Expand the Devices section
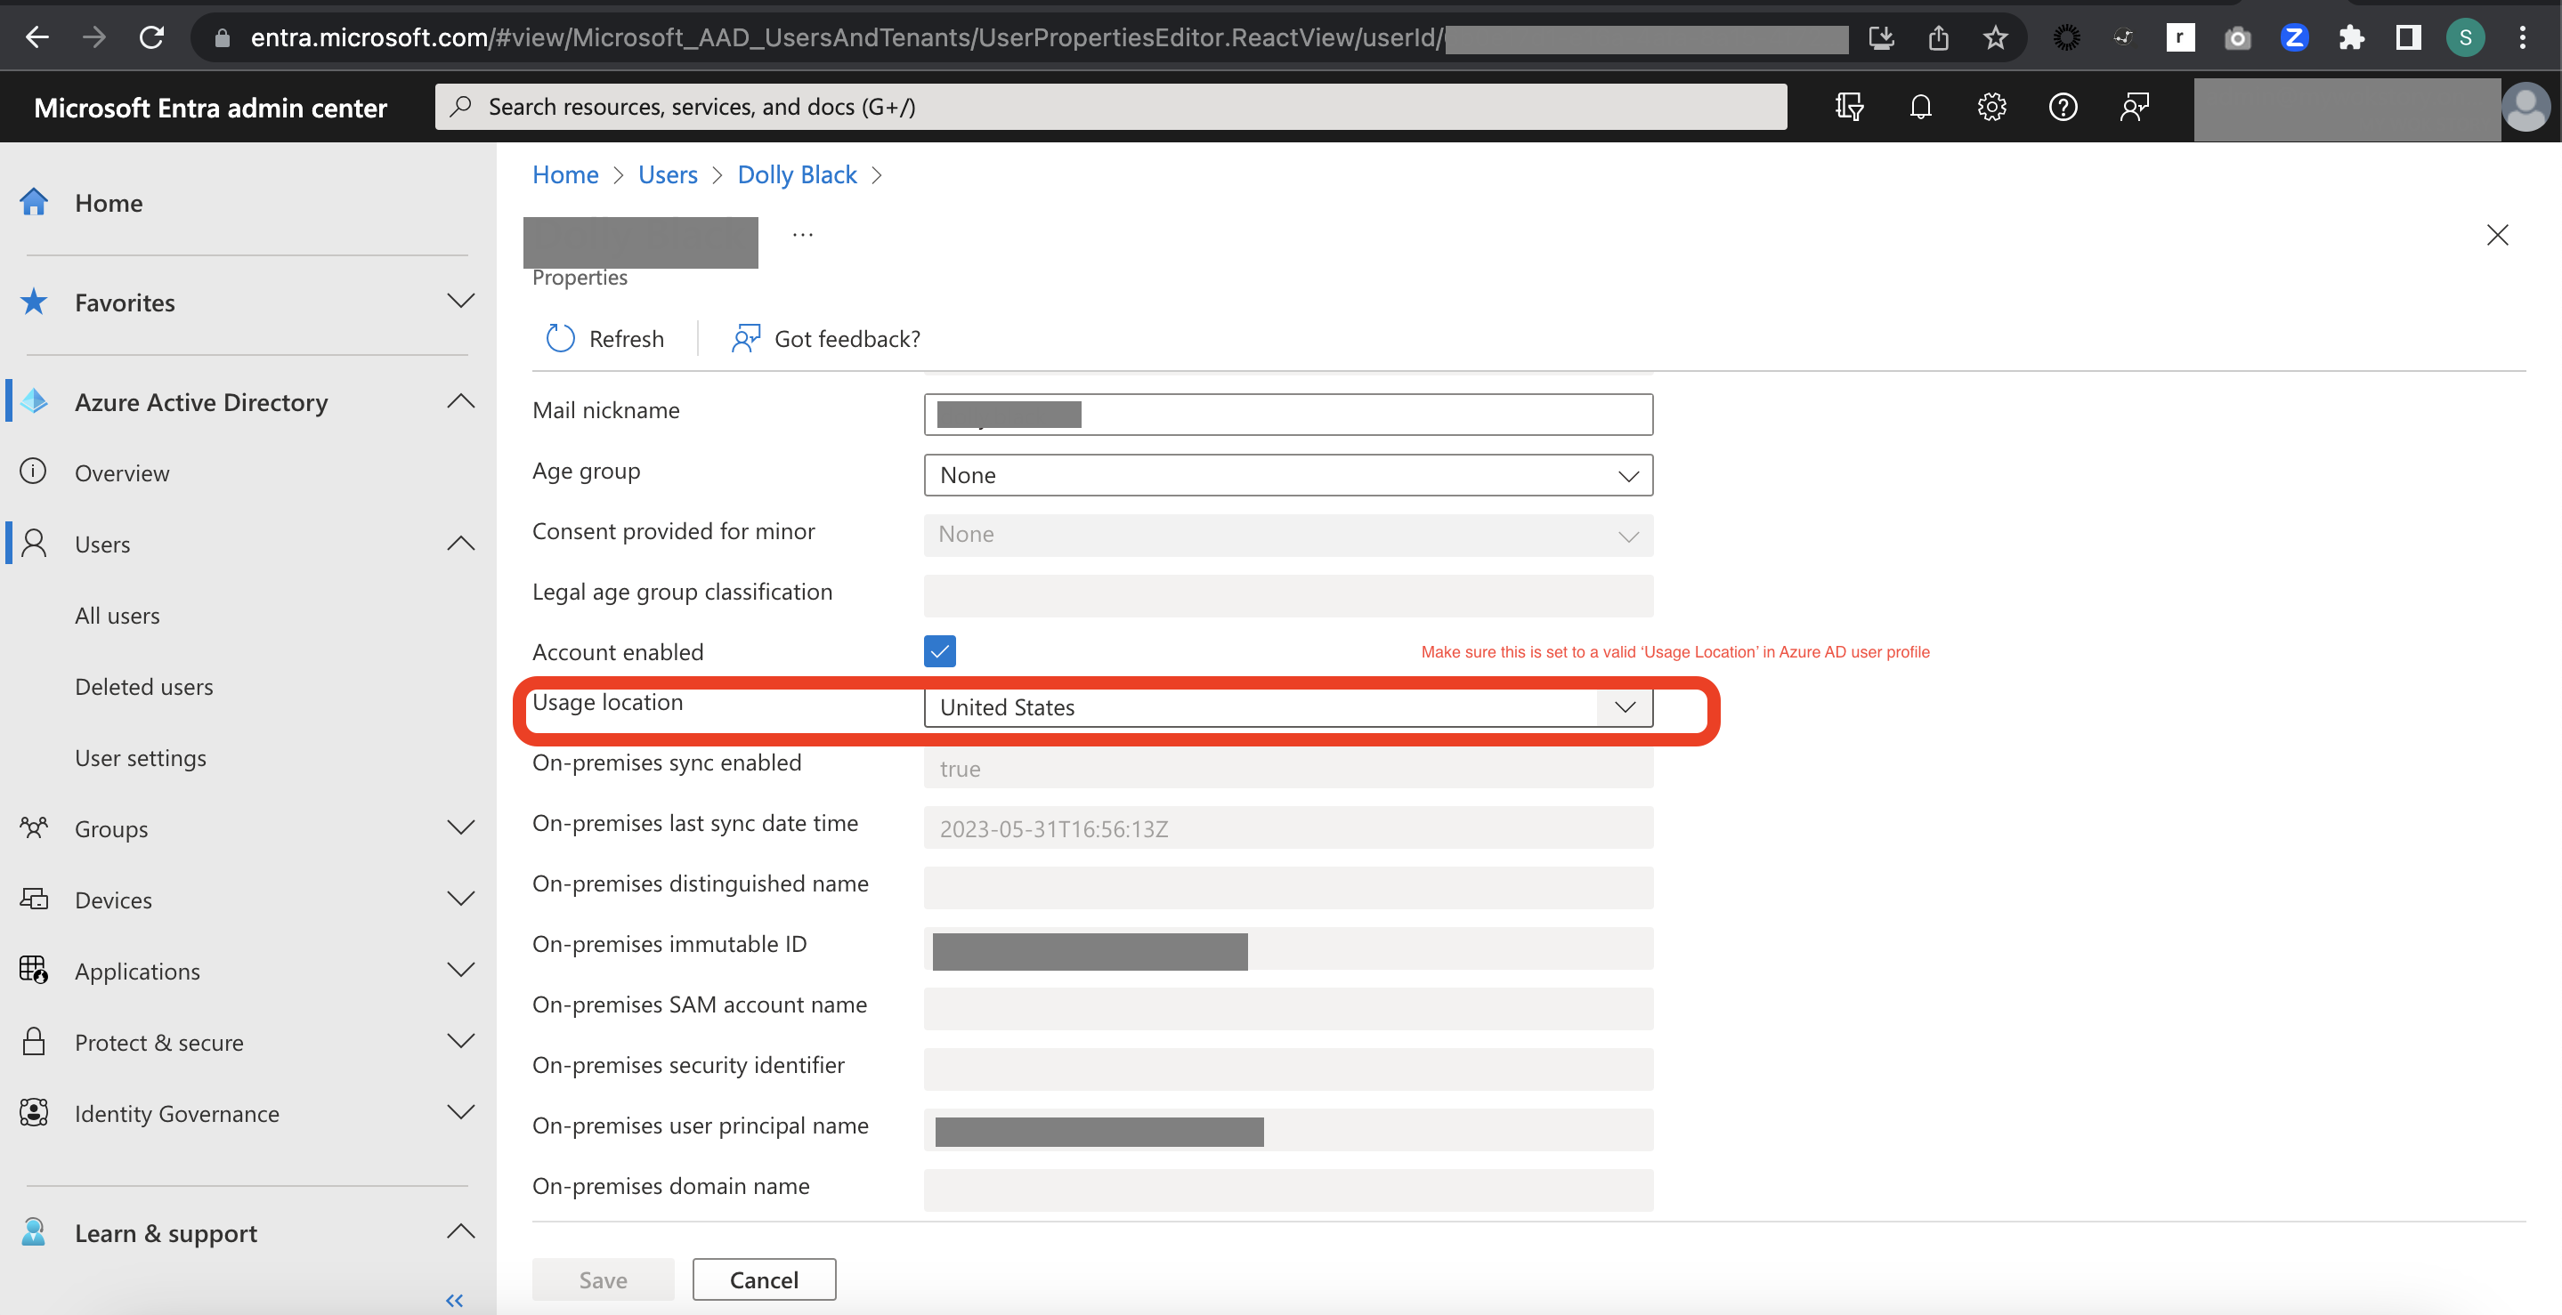Screen dimensions: 2562x1315 (460, 900)
